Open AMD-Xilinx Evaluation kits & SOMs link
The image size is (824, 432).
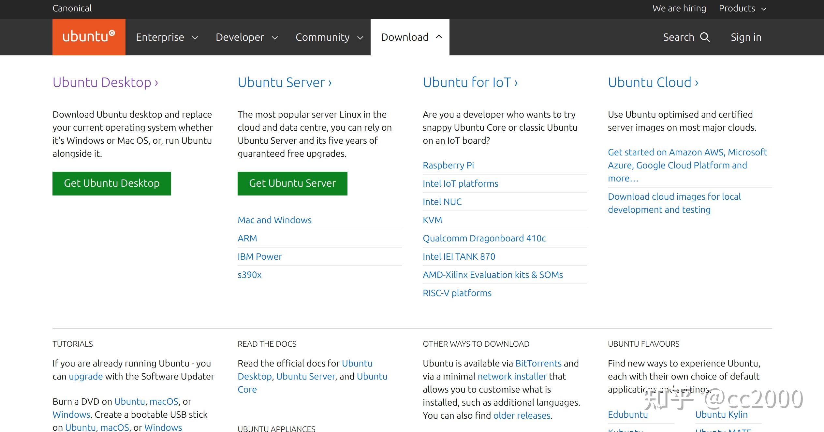(493, 275)
